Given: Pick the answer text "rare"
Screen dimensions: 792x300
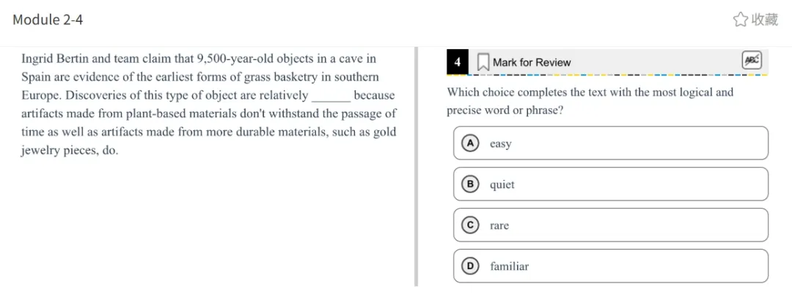Looking at the screenshot, I should [499, 226].
